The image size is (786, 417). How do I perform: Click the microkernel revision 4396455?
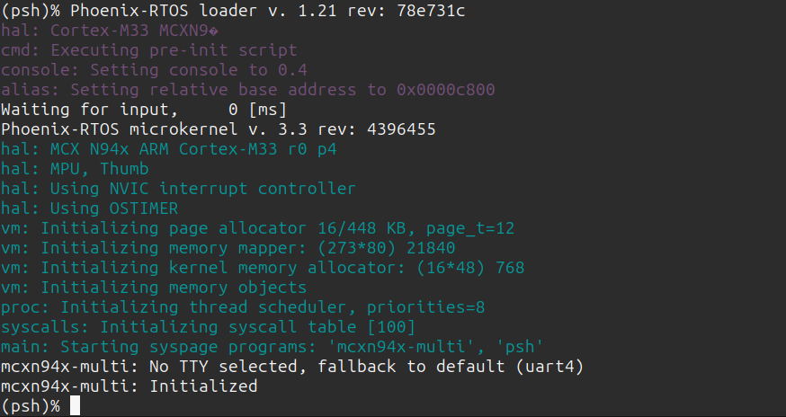pyautogui.click(x=401, y=129)
